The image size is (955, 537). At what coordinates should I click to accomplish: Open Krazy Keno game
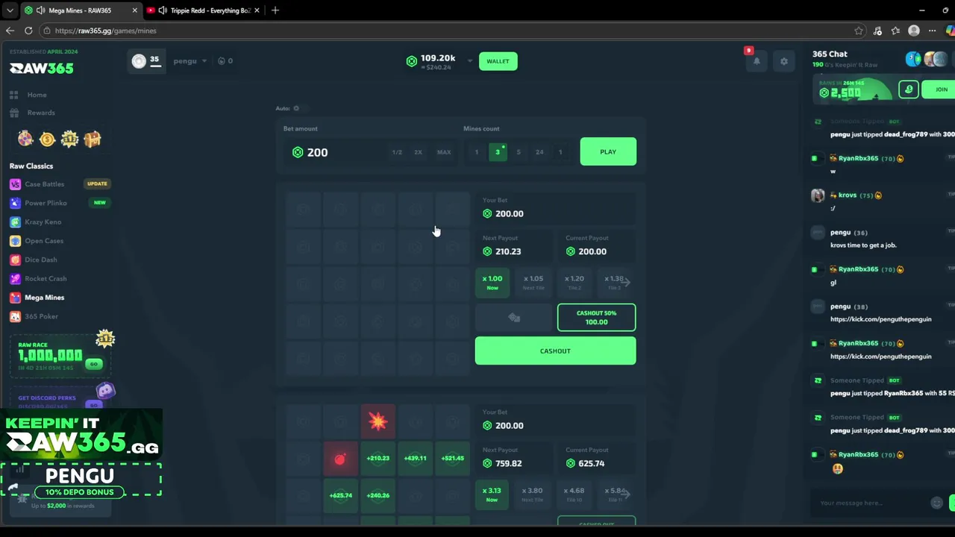click(x=43, y=222)
